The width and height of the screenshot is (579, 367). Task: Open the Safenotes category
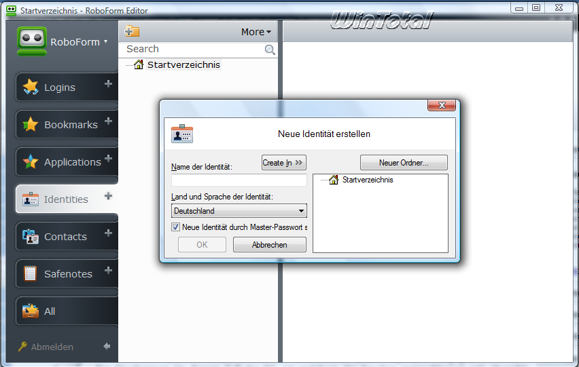[x=67, y=274]
